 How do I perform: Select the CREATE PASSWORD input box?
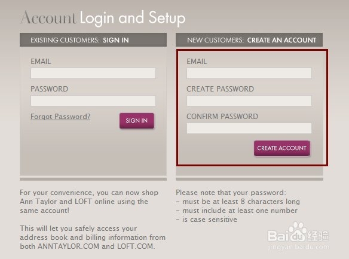tap(249, 100)
